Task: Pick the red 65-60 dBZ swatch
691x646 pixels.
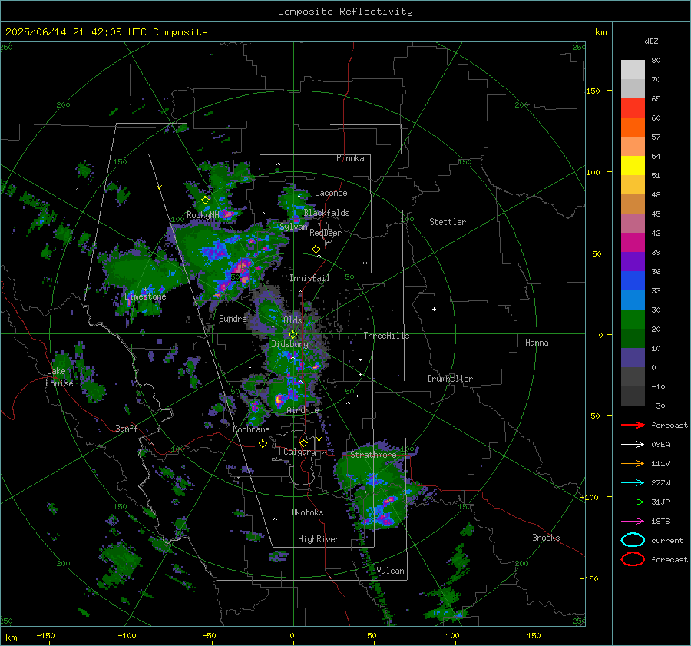Action: [x=633, y=108]
